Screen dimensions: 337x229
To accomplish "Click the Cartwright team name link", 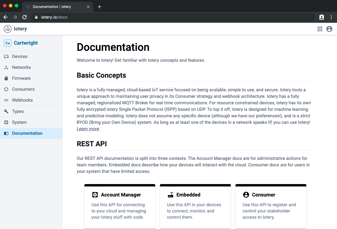I will pos(26,43).
